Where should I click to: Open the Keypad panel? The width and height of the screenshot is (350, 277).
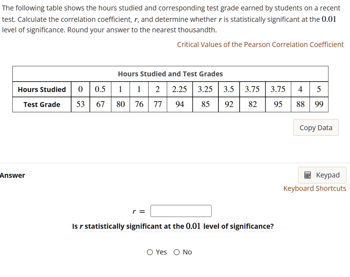(x=322, y=175)
